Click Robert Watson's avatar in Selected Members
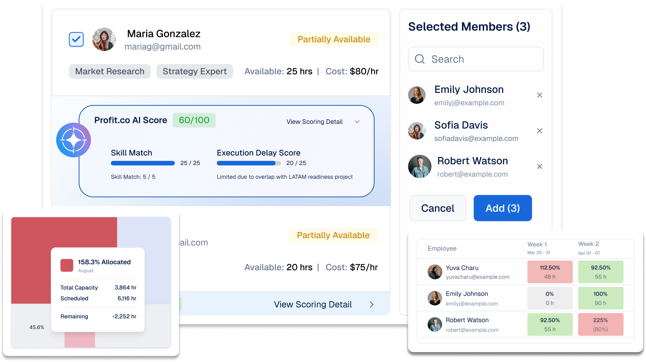This screenshot has height=362, width=646. tap(420, 166)
